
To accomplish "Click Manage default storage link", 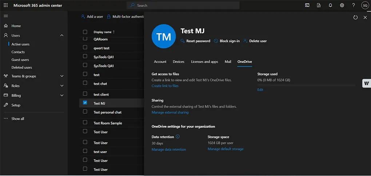I will click(x=226, y=149).
